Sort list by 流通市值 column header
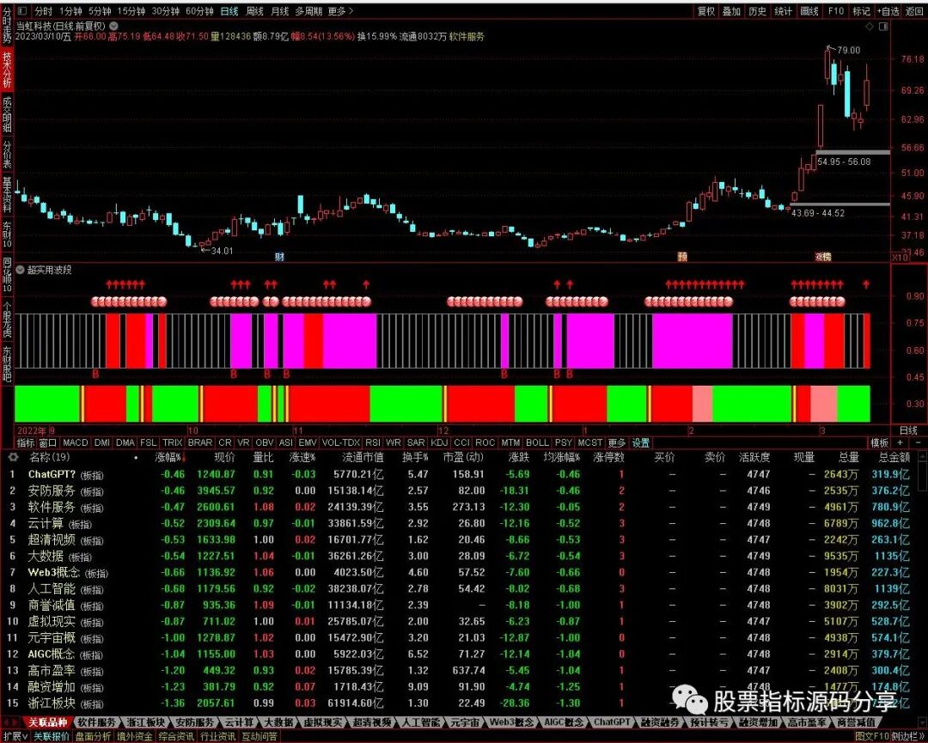928x743 pixels. point(363,457)
